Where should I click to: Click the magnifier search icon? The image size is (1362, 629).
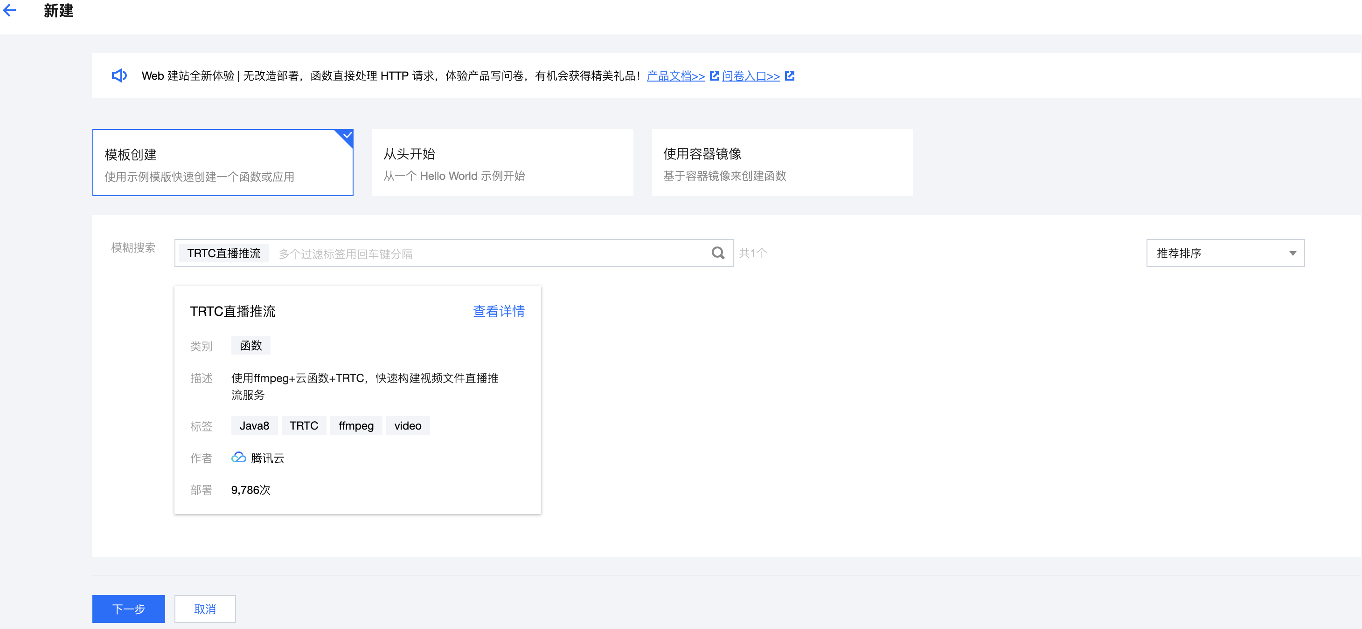[718, 253]
